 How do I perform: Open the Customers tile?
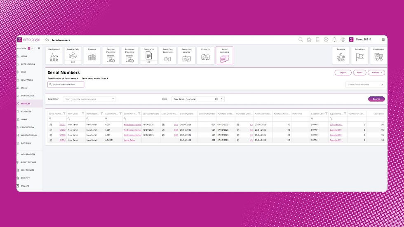(x=378, y=55)
